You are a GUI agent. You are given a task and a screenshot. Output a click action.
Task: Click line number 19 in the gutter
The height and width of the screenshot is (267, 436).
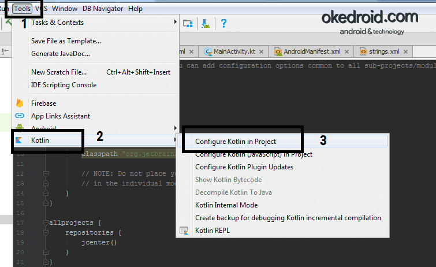20,242
